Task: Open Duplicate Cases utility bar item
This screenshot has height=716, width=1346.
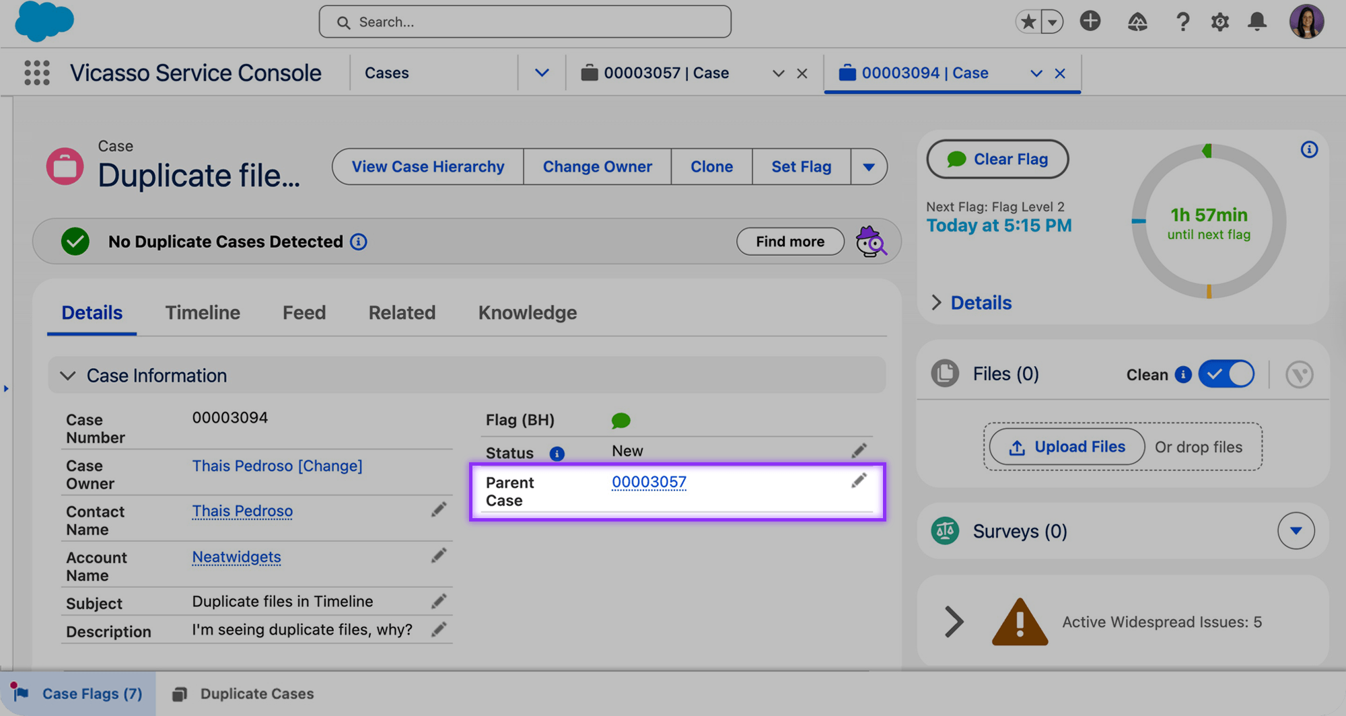Action: 244,694
